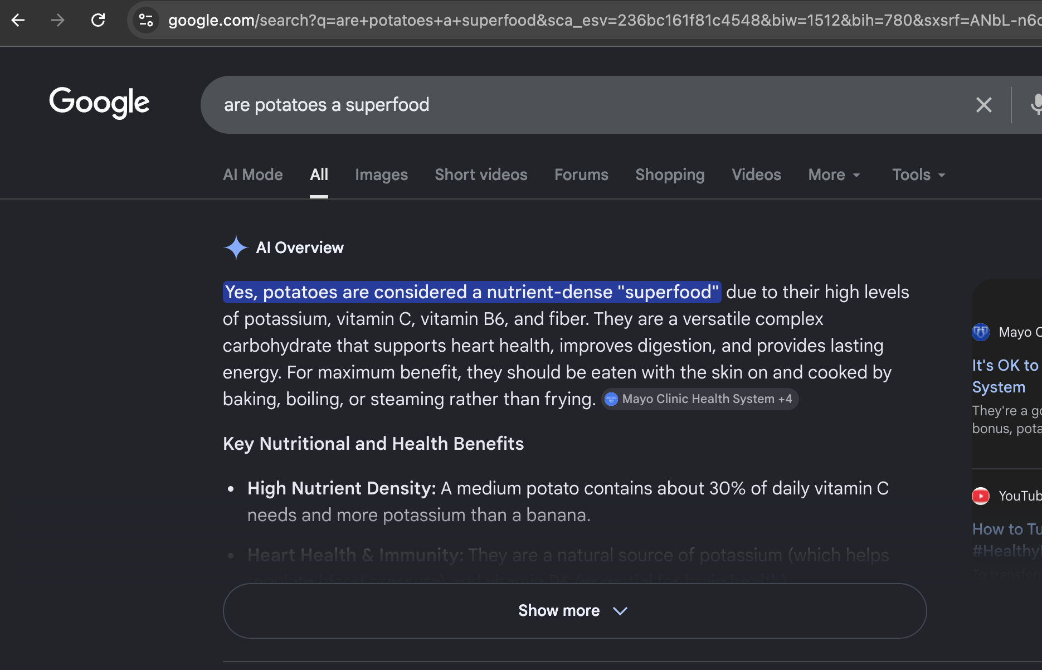The image size is (1042, 670).
Task: Click the browser forward arrow
Action: (x=58, y=21)
